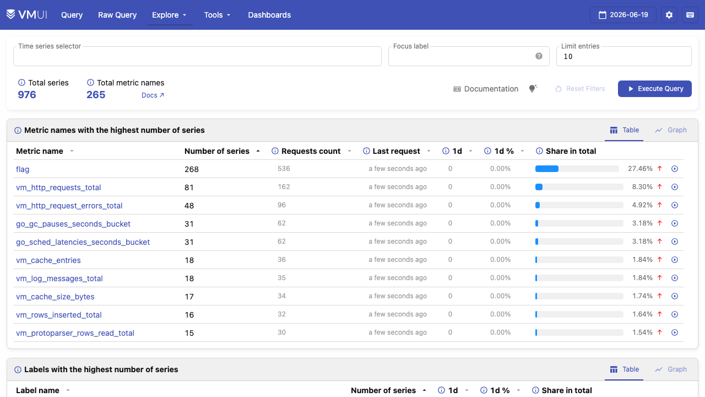
Task: Switch to Graph tab in Labels section
Action: pyautogui.click(x=670, y=369)
